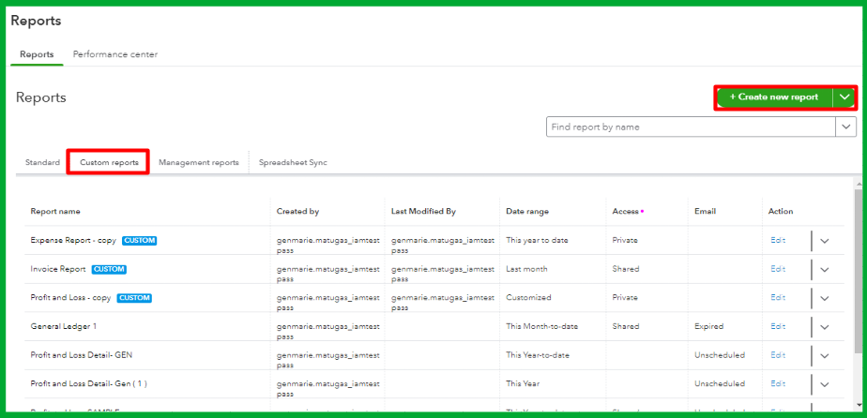Go to the Management reports tab
This screenshot has width=867, height=418.
[199, 162]
